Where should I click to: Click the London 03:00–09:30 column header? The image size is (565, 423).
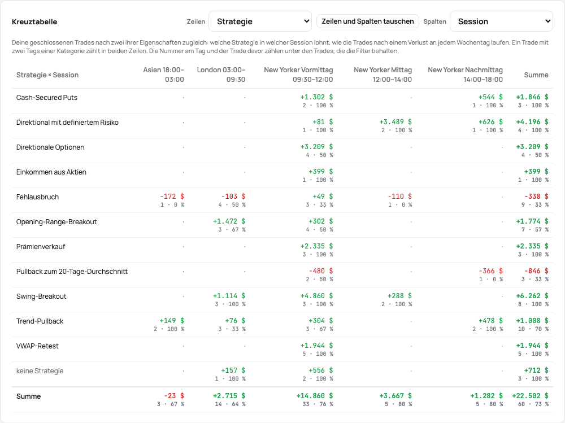coord(221,75)
